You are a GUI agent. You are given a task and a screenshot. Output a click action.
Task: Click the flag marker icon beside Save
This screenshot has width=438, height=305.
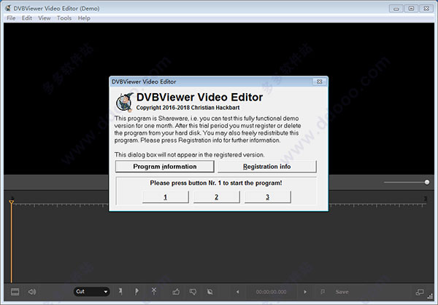point(323,292)
